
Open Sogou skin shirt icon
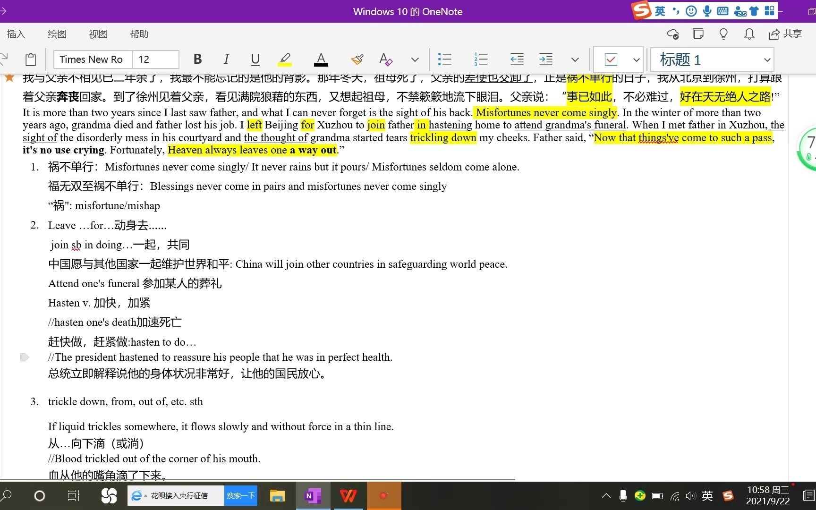tap(754, 11)
